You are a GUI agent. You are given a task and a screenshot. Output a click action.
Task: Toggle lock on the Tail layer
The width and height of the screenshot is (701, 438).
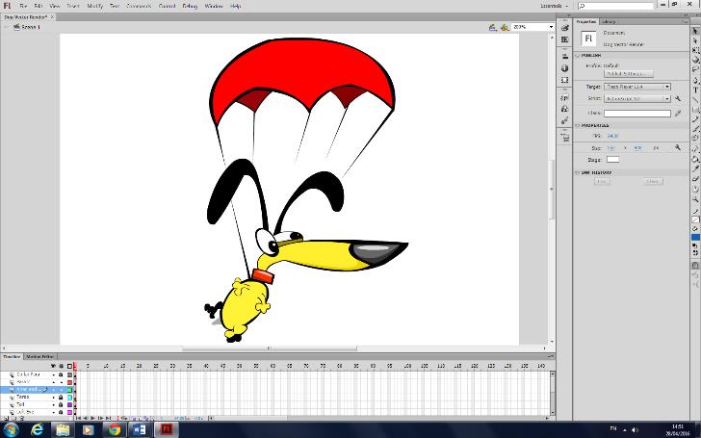coord(61,404)
